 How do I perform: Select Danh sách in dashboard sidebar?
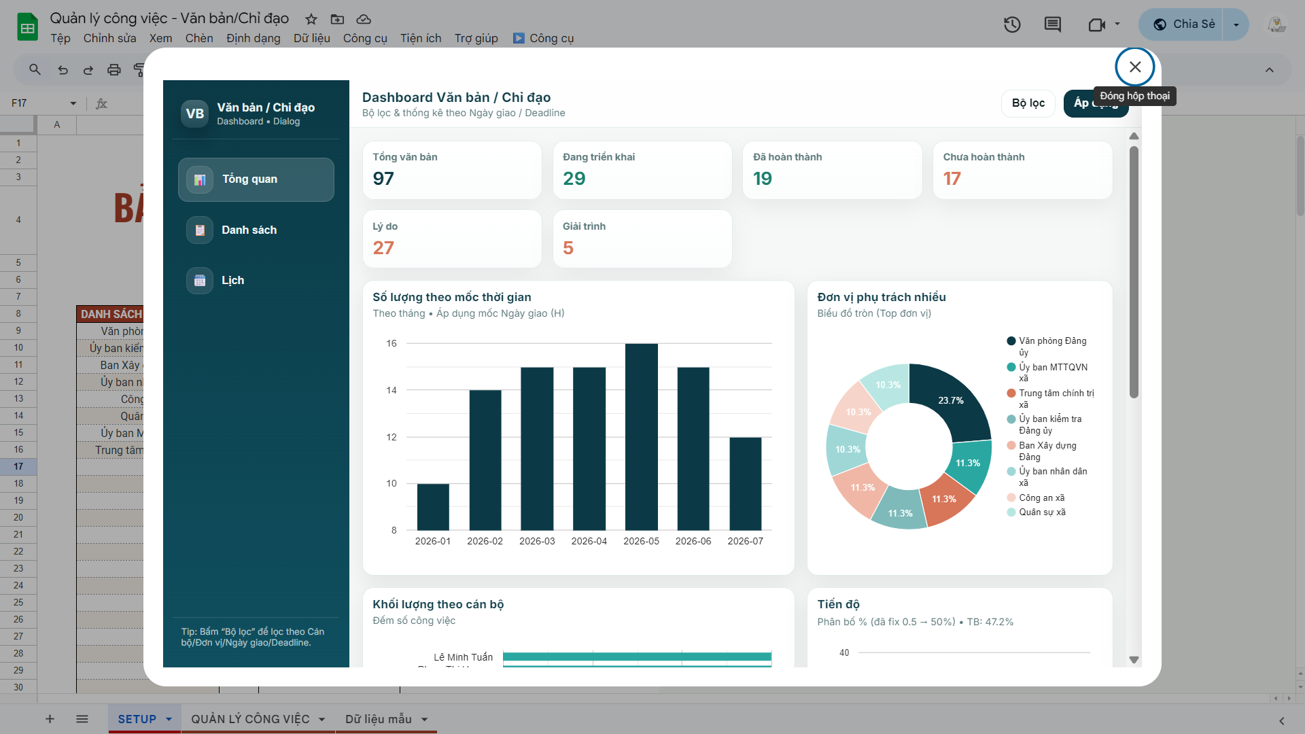coord(249,230)
